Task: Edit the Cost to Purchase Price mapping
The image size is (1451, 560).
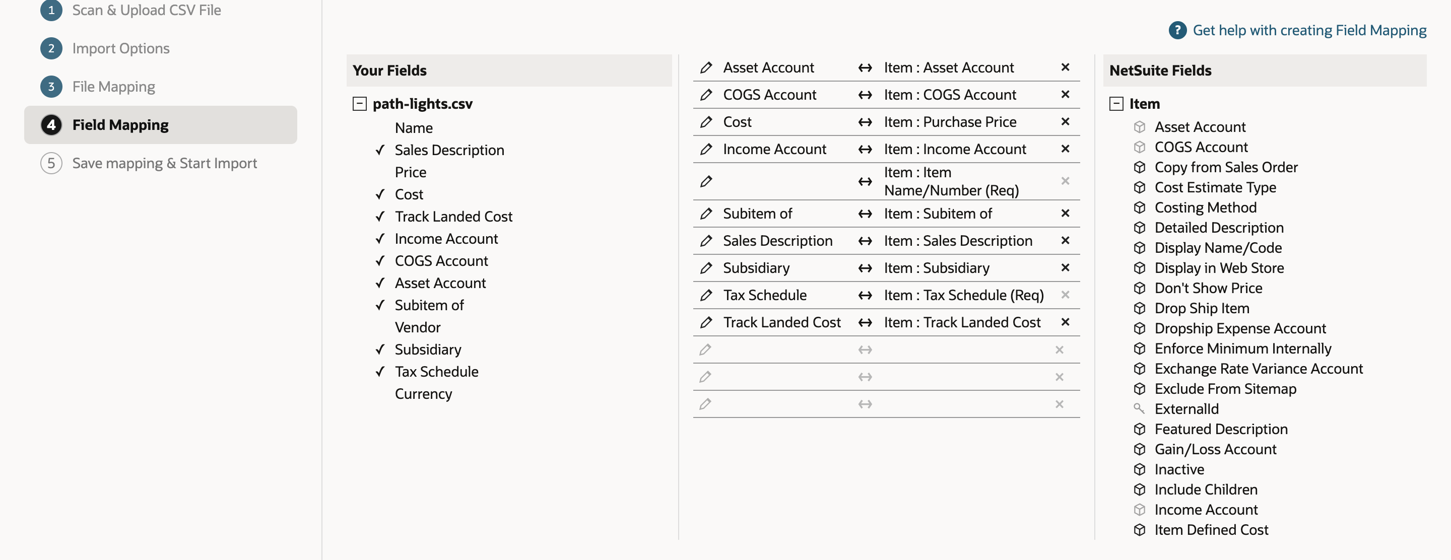Action: [x=706, y=121]
